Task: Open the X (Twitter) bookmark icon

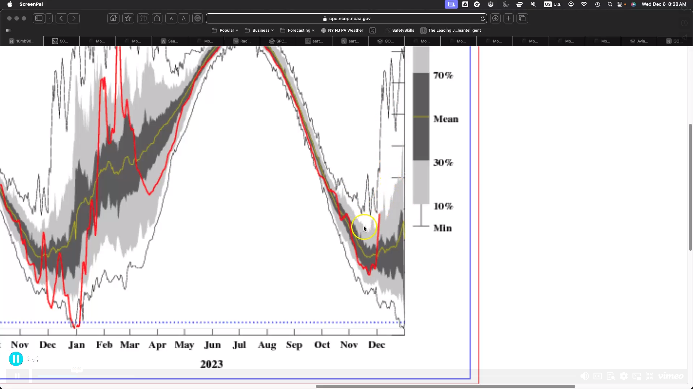Action: (372, 31)
